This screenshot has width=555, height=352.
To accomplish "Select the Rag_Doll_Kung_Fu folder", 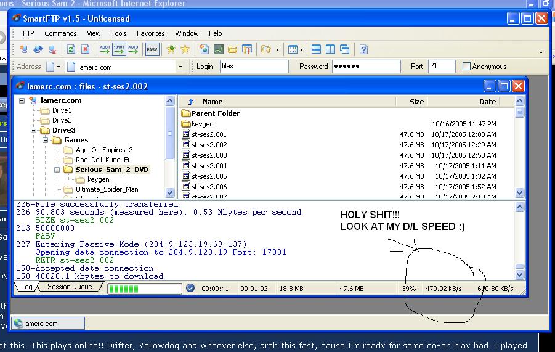I will point(103,160).
